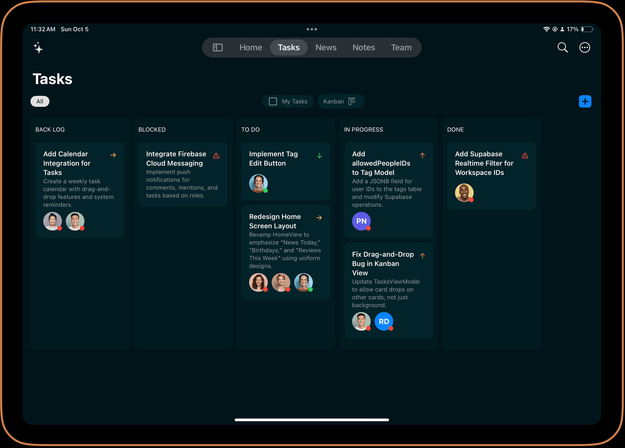Image resolution: width=625 pixels, height=448 pixels.
Task: Click warning icon on Firebase Cloud Messaging card
Action: [x=216, y=155]
